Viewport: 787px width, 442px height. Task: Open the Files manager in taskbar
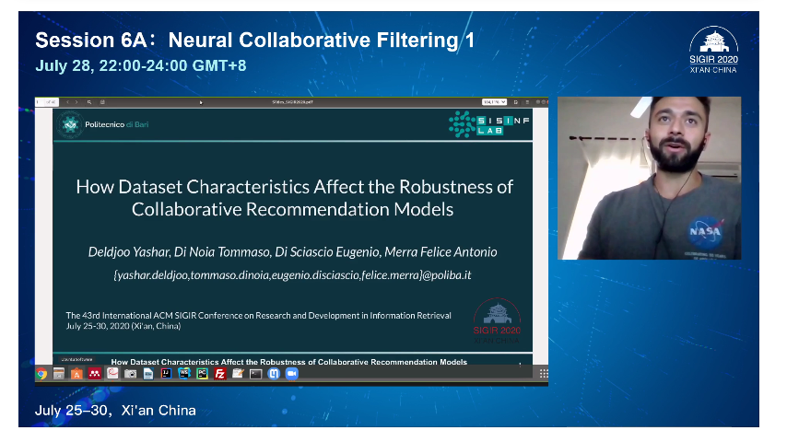tap(59, 374)
